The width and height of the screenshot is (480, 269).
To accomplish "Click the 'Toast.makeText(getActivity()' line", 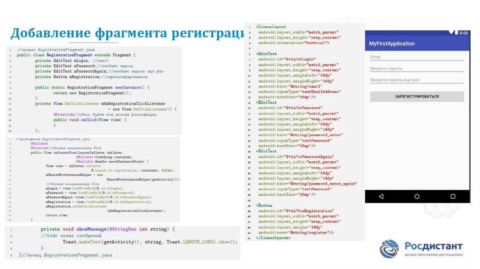I will [x=150, y=242].
